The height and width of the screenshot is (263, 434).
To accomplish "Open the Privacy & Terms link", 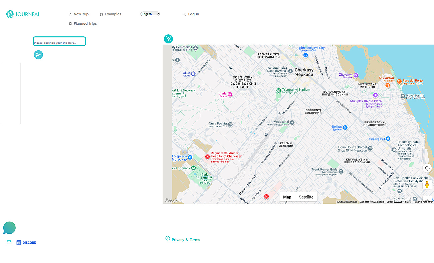I will [x=186, y=240].
